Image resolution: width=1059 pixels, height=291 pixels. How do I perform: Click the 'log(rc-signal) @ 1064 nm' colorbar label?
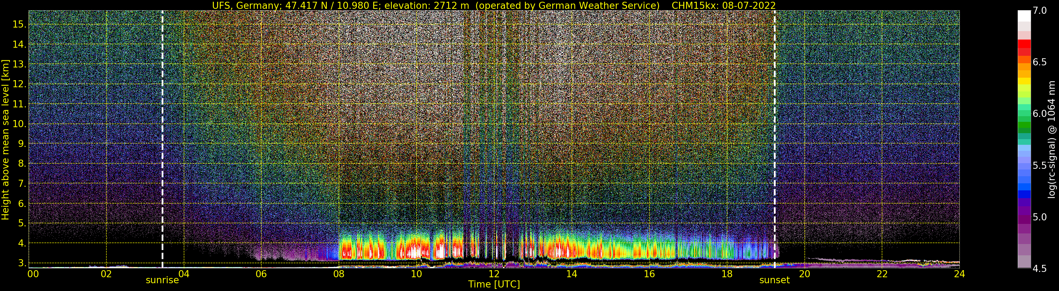coord(1052,139)
